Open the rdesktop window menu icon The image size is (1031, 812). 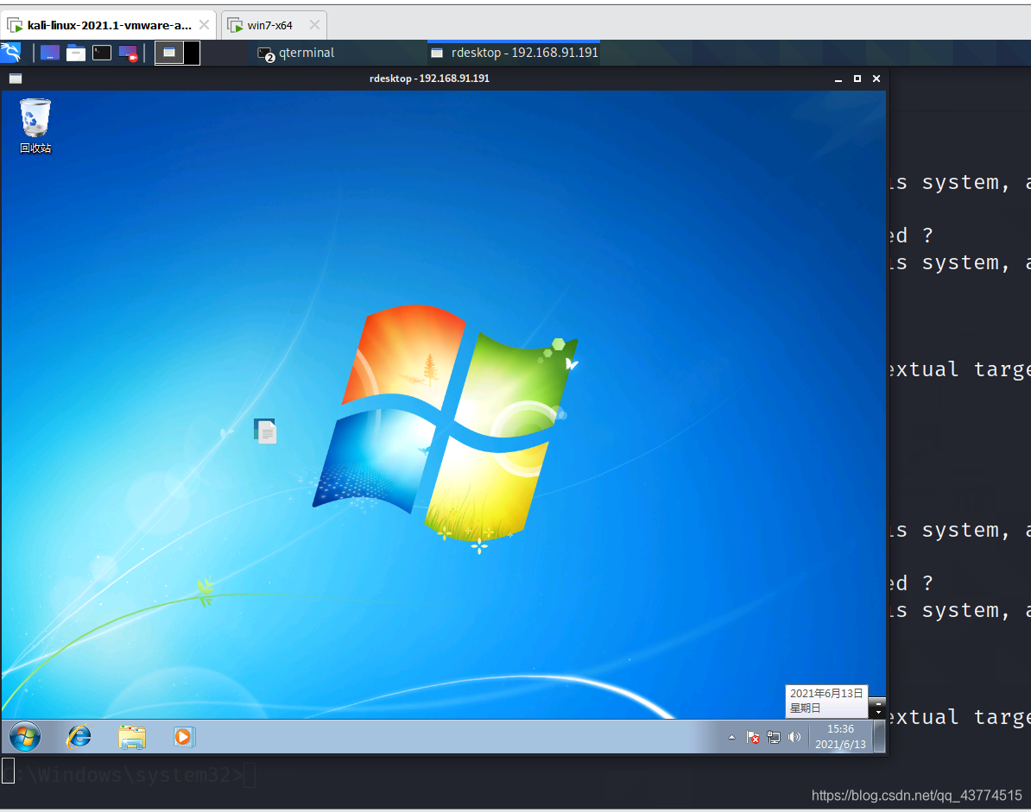pyautogui.click(x=16, y=79)
